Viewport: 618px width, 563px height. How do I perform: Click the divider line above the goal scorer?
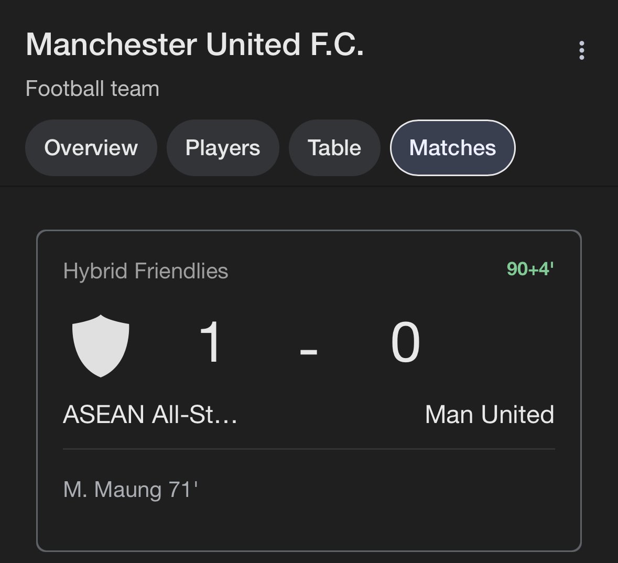tap(309, 449)
